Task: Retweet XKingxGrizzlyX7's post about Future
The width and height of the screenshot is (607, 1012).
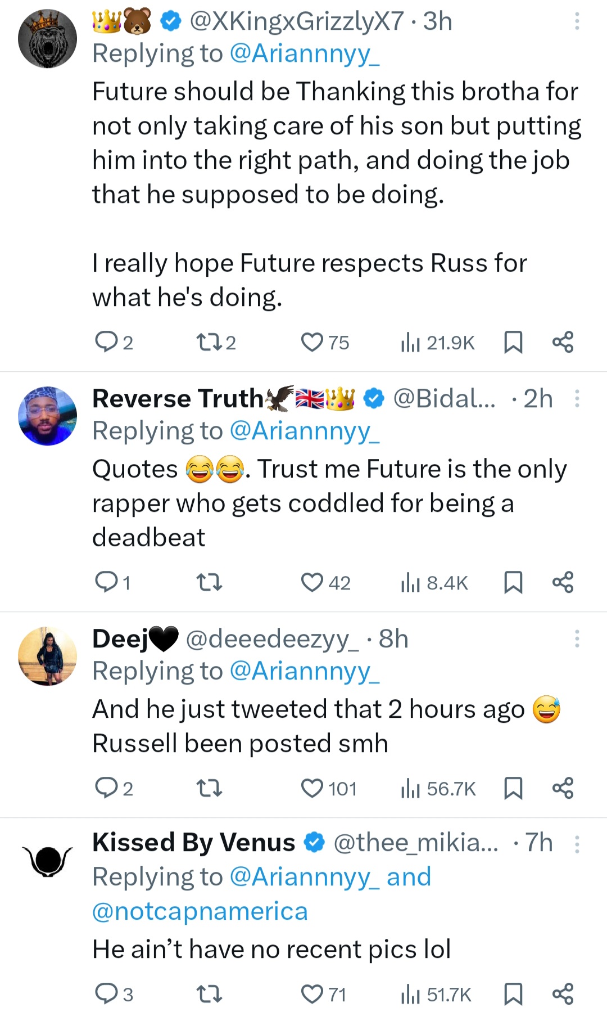Action: click(209, 342)
